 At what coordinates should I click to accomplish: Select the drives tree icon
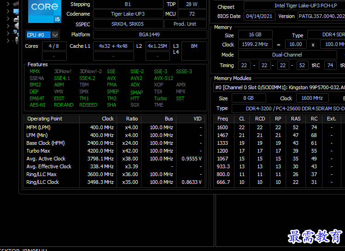click(x=16, y=19)
